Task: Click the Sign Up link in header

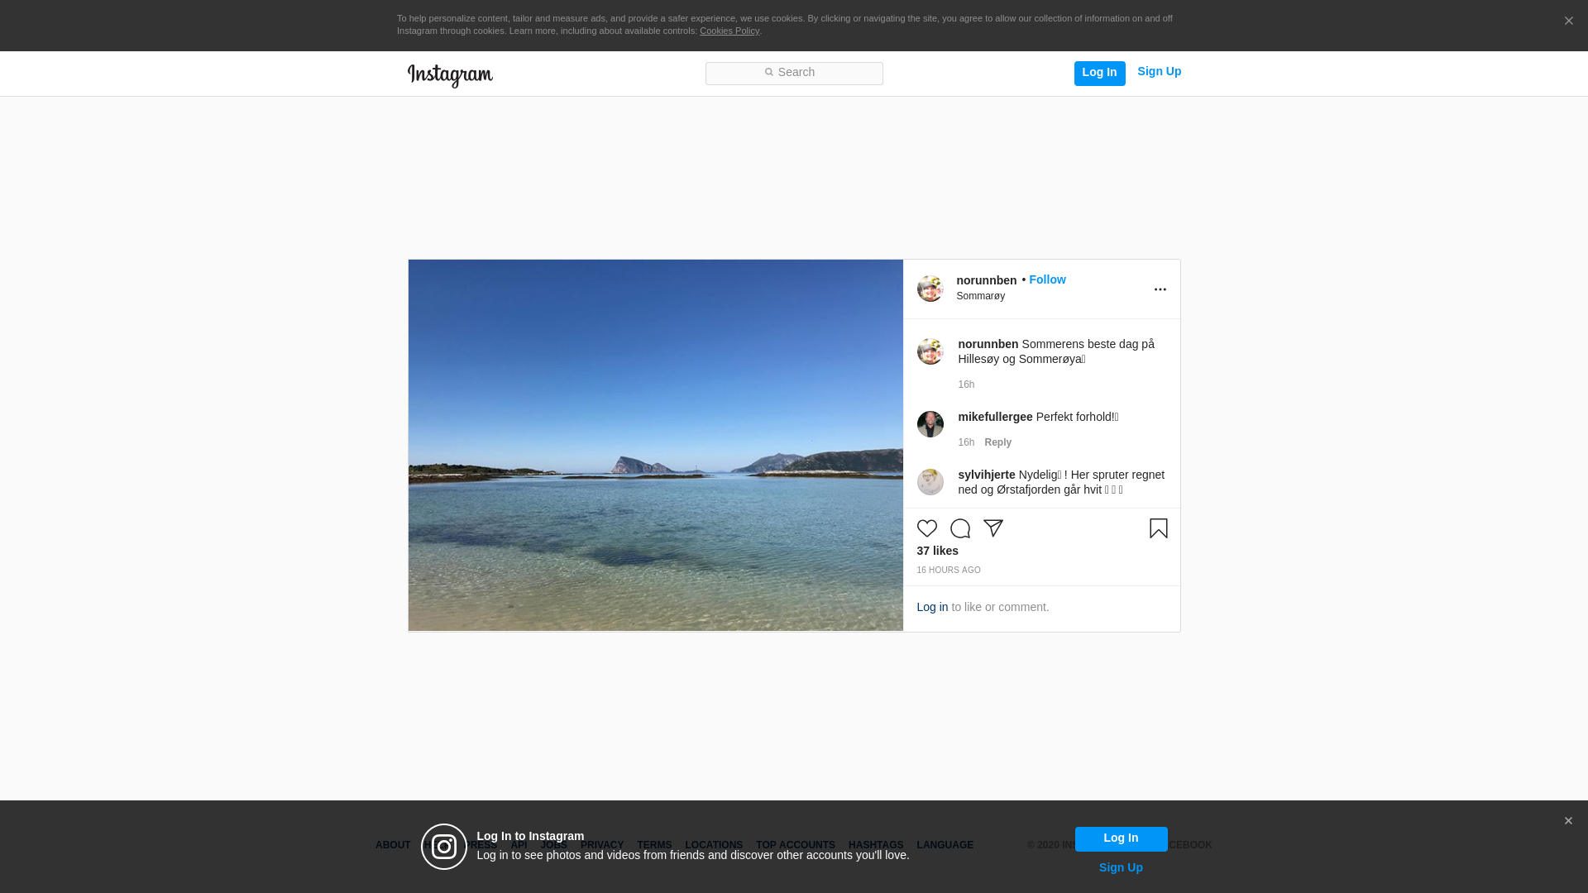Action: coord(1159,72)
